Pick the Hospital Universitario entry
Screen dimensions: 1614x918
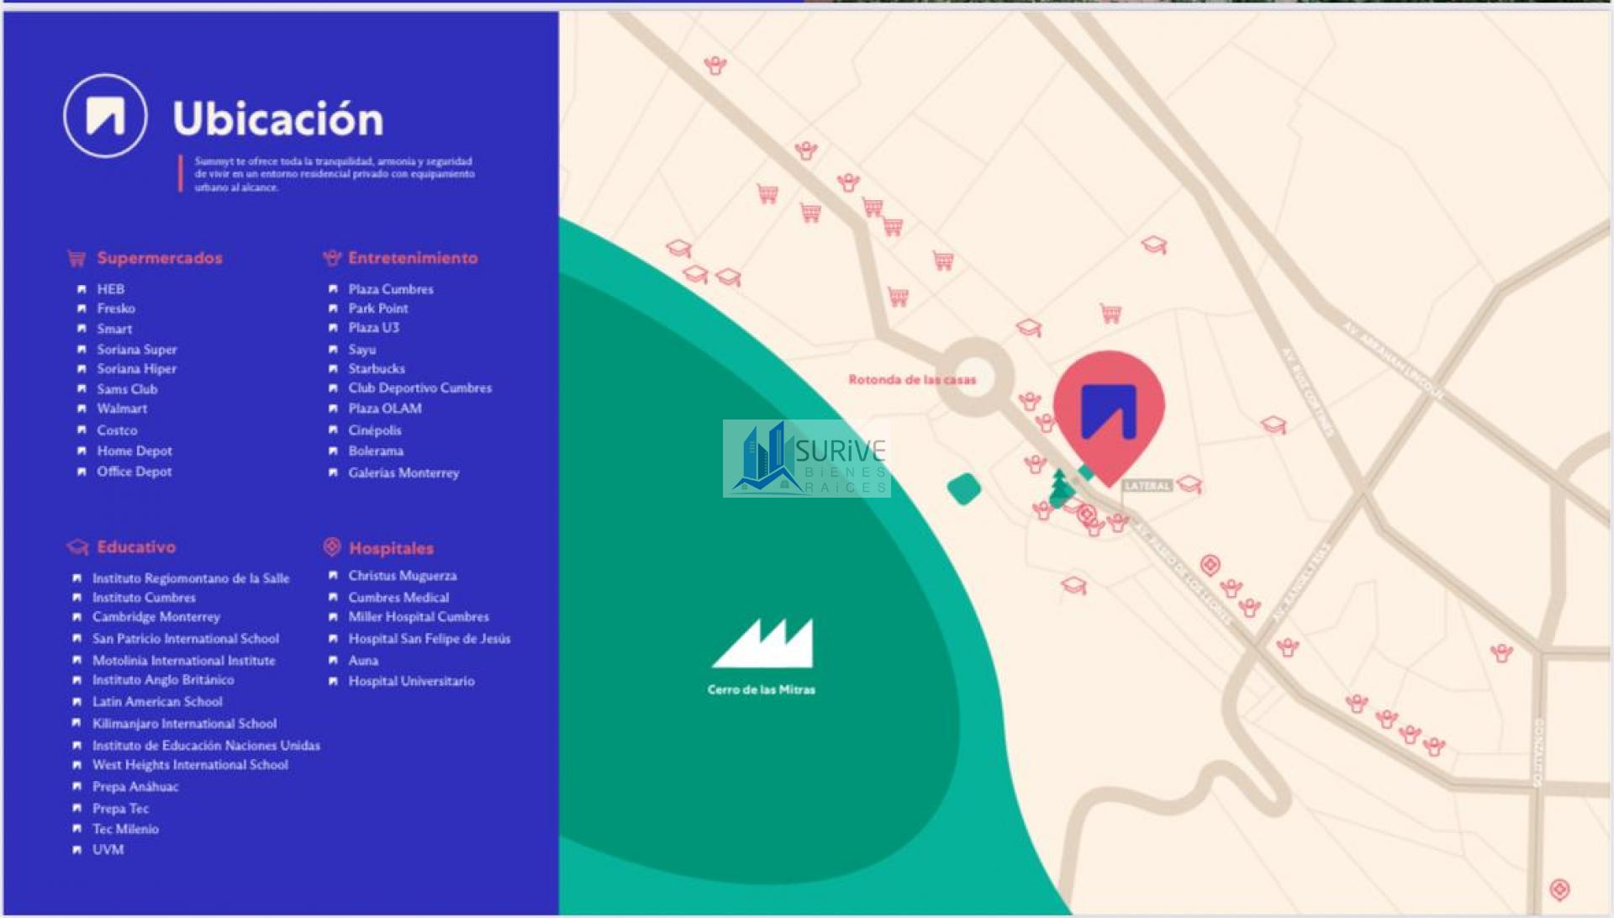pyautogui.click(x=411, y=682)
